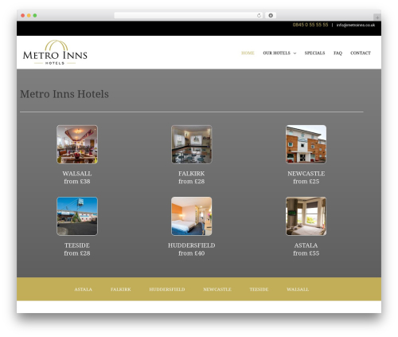Screen dimensions: 398x337
Task: Open the FAQ menu item
Action: [338, 53]
